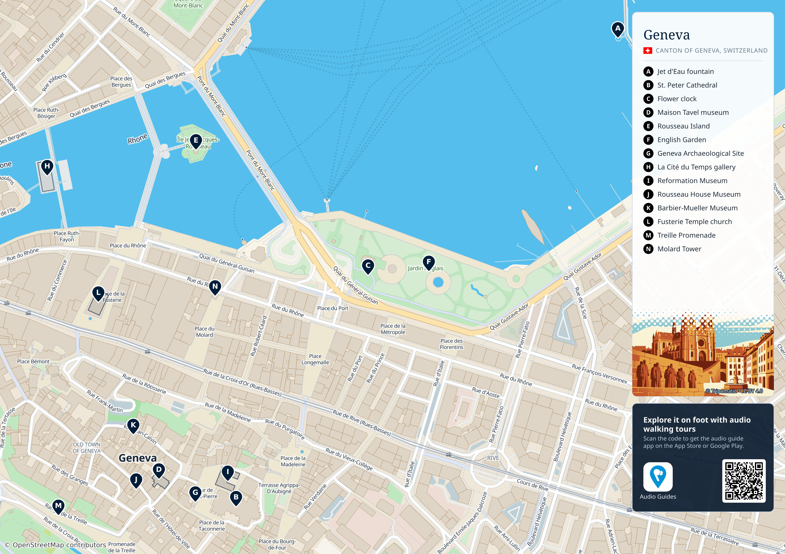Click the 'Place Longemalle' map label

(315, 359)
